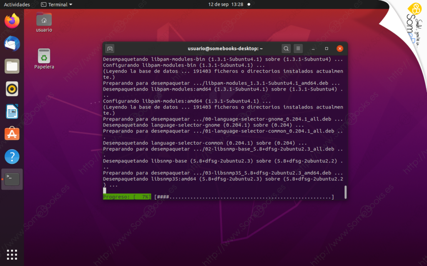Image resolution: width=427 pixels, height=266 pixels.
Task: Open the Files manager in dock
Action: pos(12,66)
